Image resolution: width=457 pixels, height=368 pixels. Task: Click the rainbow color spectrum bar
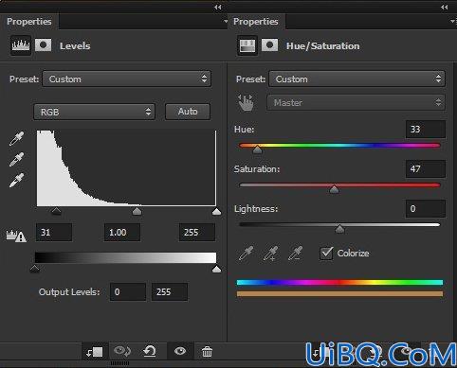click(x=339, y=282)
